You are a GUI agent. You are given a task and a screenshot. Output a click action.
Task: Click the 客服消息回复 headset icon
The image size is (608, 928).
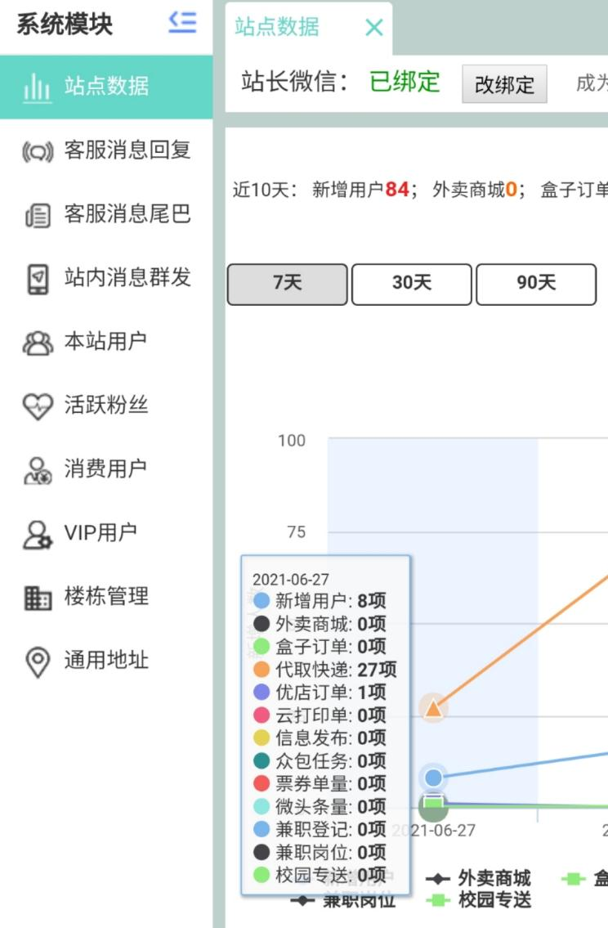coord(37,151)
